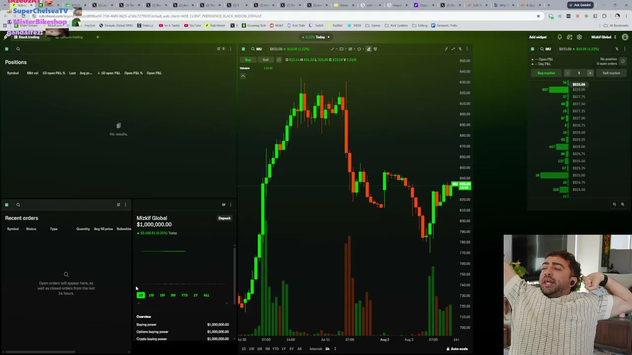Increase order quantity with plus stepper

tap(590, 73)
